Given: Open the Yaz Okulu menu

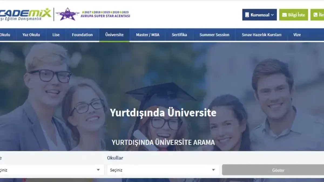Looking at the screenshot, I should click(x=31, y=35).
